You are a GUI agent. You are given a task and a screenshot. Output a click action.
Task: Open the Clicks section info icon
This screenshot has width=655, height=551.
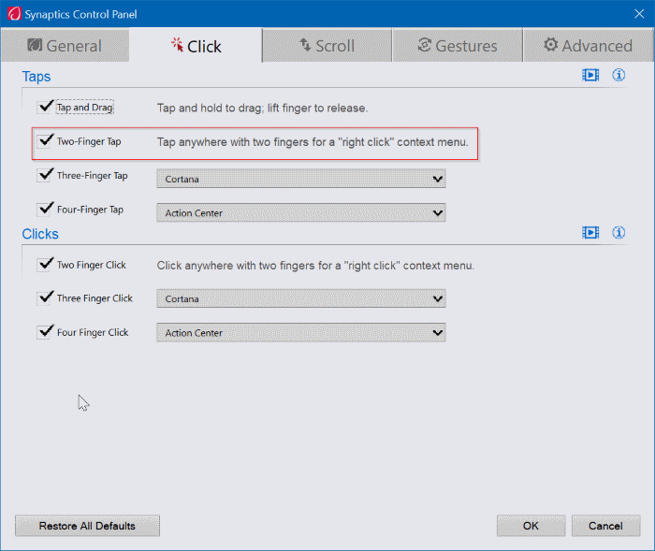click(619, 233)
